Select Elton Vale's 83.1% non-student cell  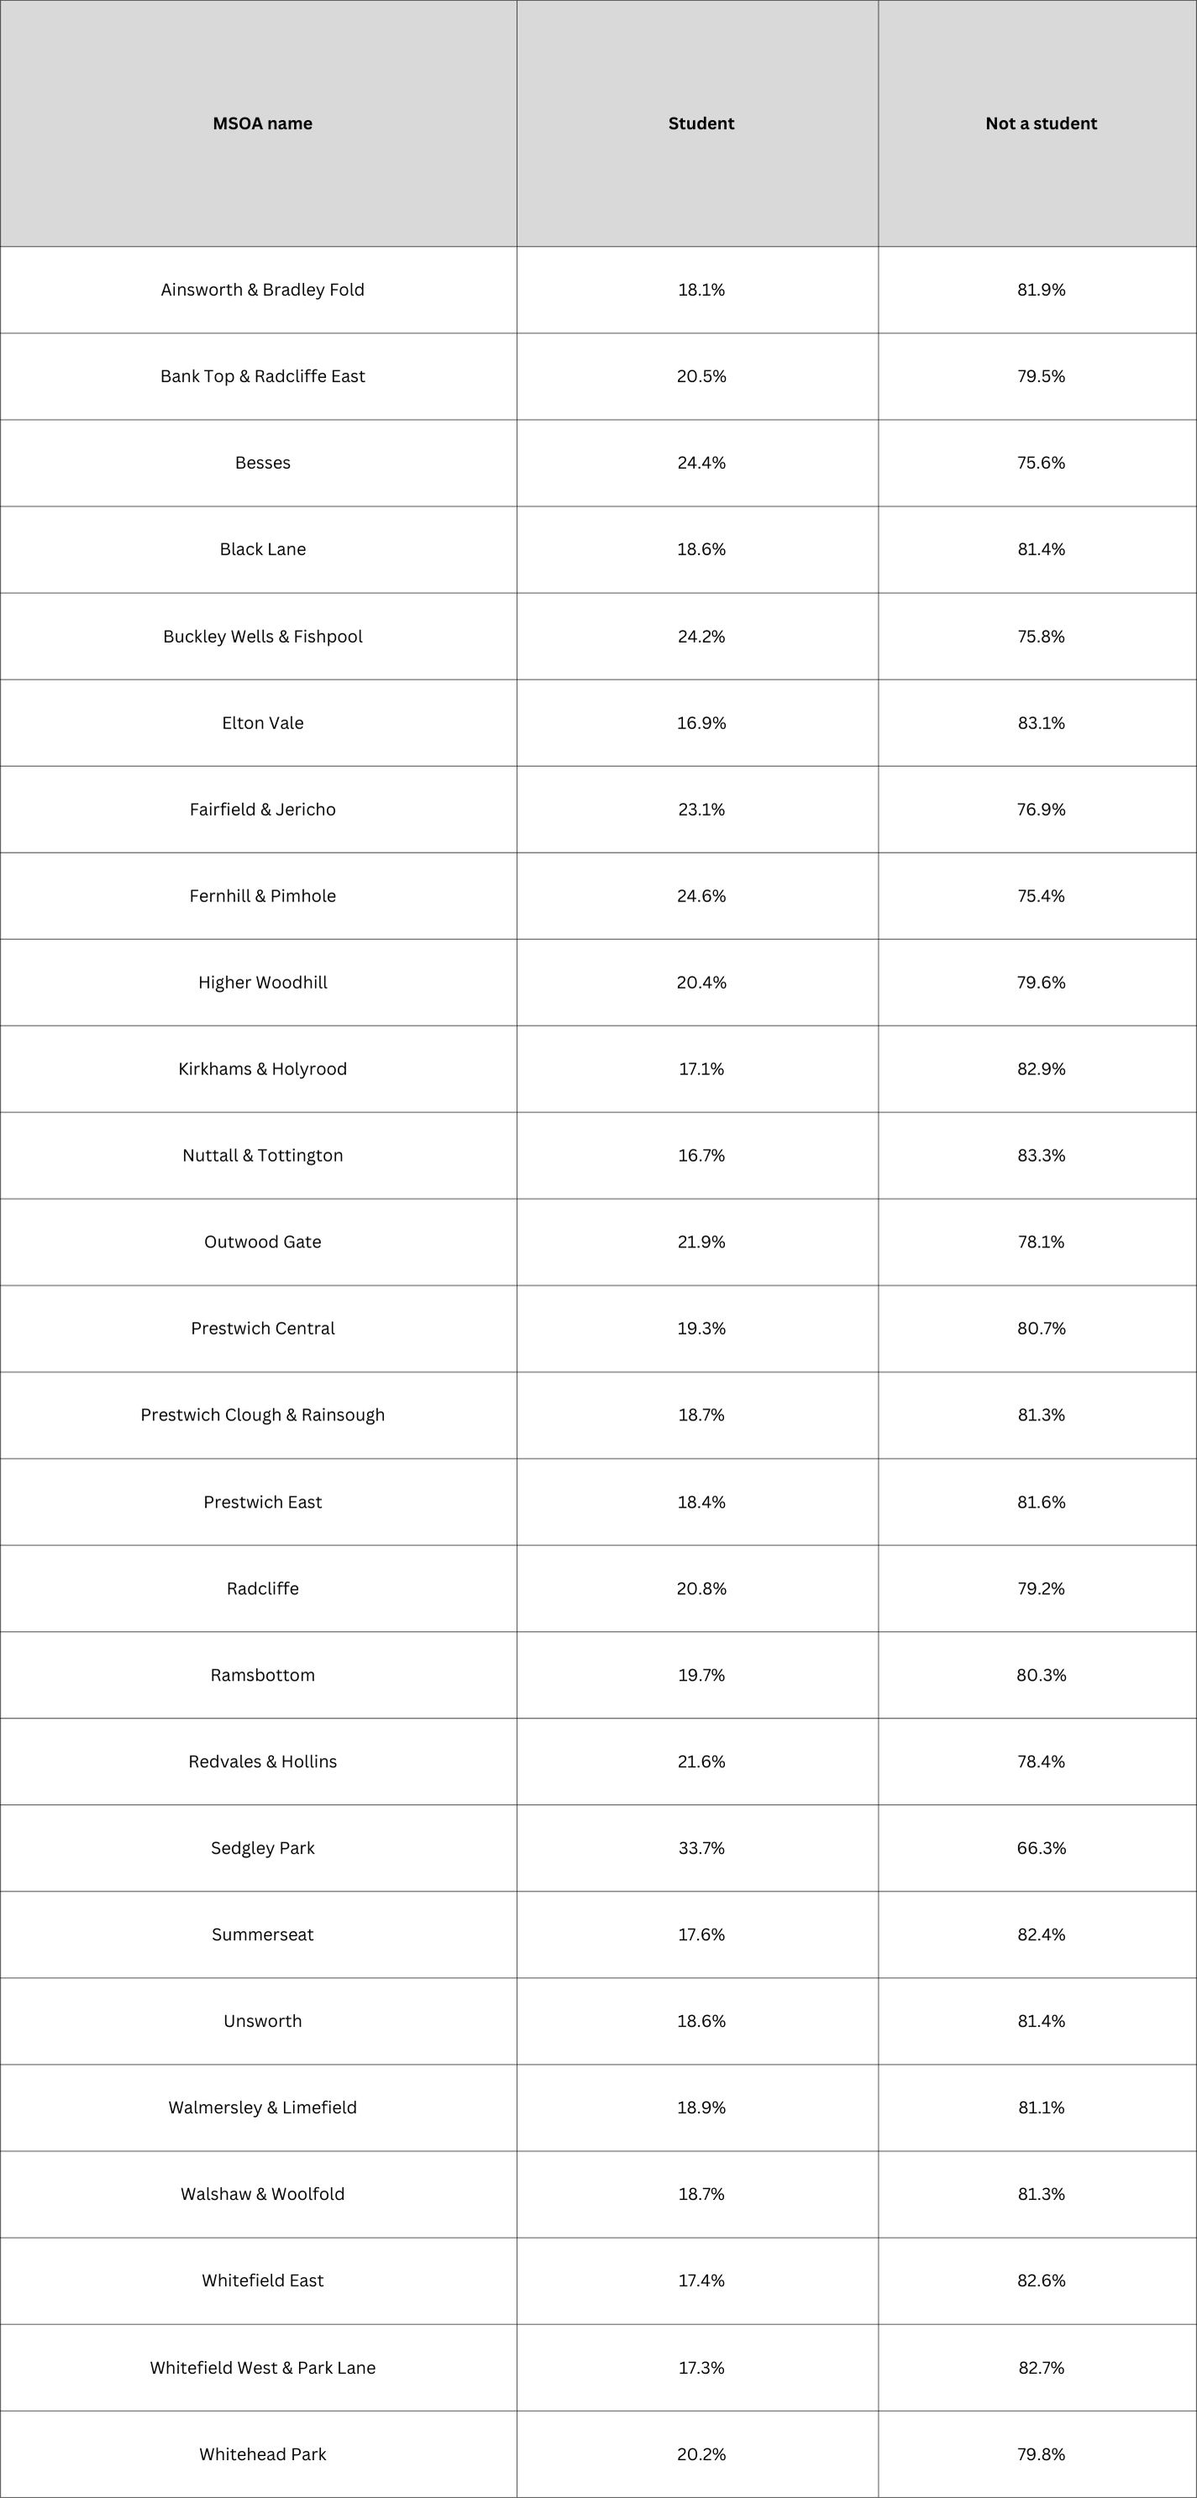(x=1041, y=722)
